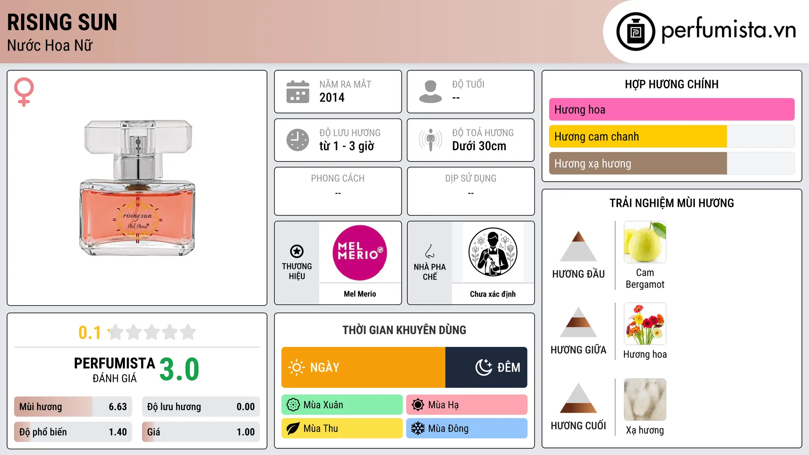Choose the Mùa Đông season tag
Viewport: 809px width, 455px height.
[x=467, y=429]
